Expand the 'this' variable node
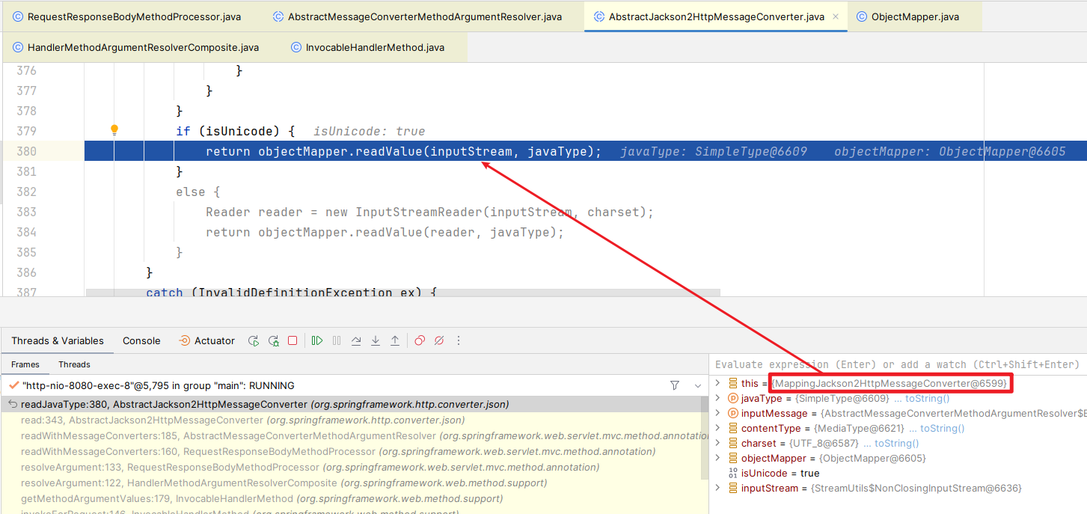The height and width of the screenshot is (514, 1087). [718, 383]
